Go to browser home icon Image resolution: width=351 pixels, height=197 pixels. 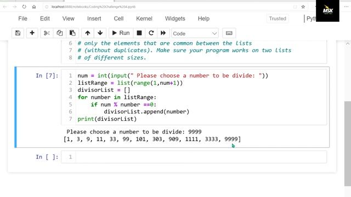tap(34, 7)
